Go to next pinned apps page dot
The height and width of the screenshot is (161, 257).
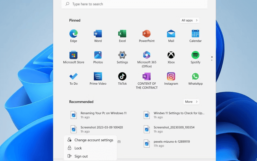coord(212,60)
